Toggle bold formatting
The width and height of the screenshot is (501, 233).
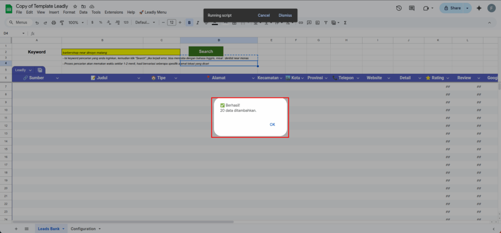click(x=189, y=22)
